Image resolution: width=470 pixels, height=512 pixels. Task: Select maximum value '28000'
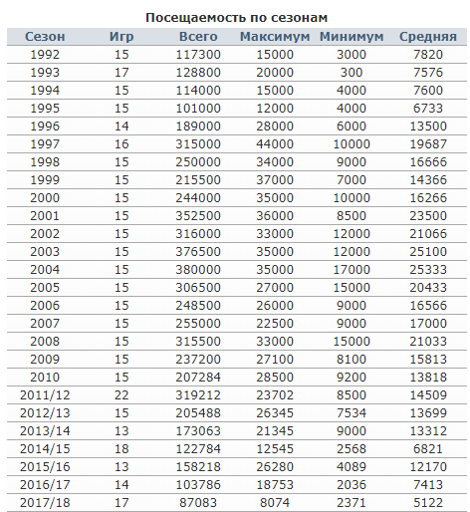tap(275, 127)
